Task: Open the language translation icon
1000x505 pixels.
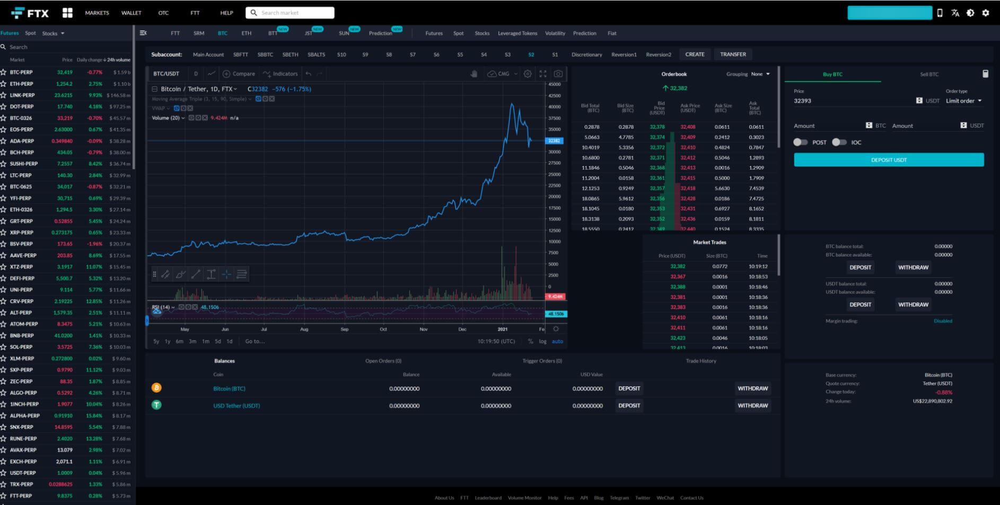Action: coord(955,13)
